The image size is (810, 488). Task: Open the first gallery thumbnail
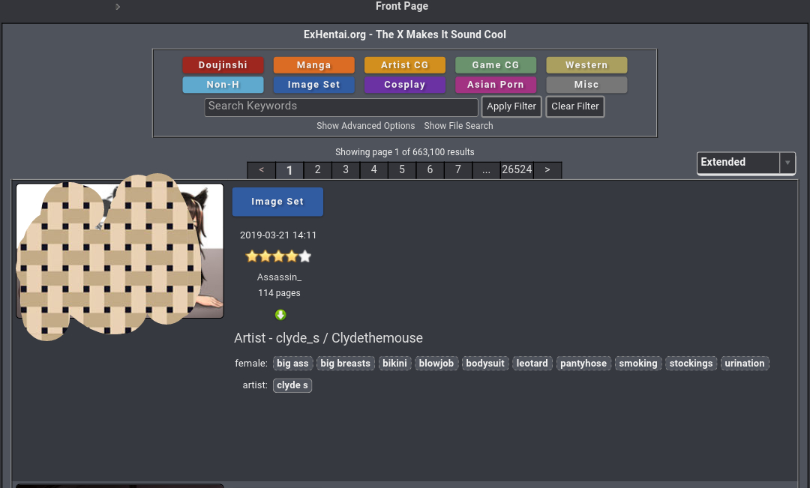point(120,251)
